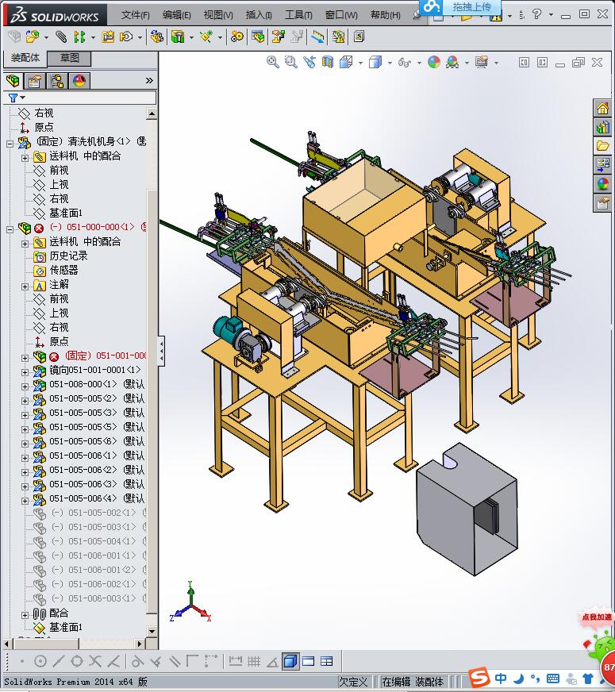Expand the 镜向051-001-0001<1> node

point(25,372)
